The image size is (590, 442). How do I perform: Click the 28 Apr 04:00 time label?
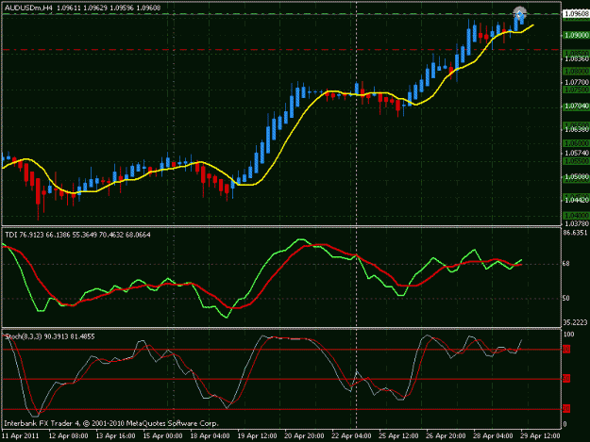[493, 436]
